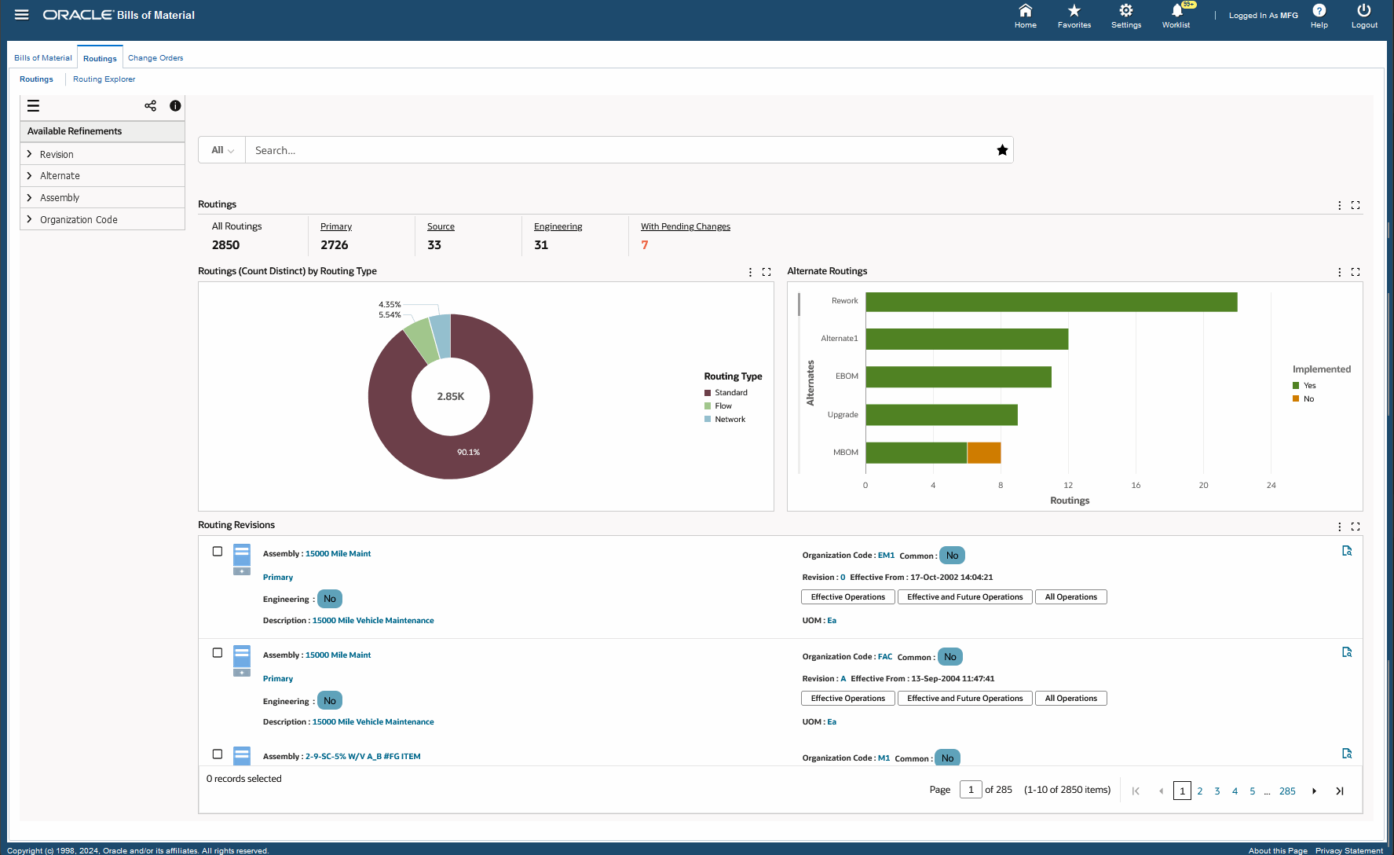Save search with the star icon
This screenshot has height=855, width=1394.
pos(1002,150)
